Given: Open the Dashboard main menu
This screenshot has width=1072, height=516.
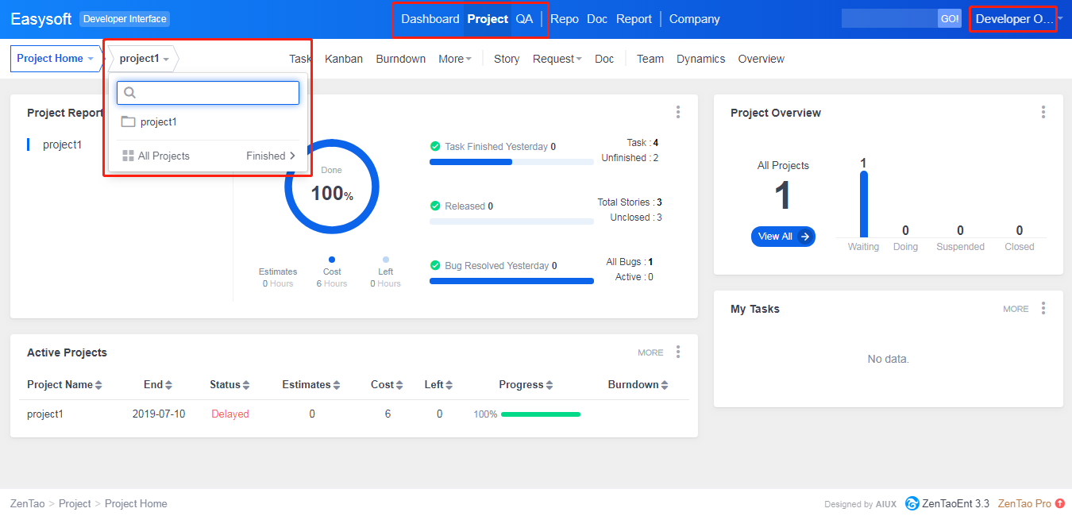Looking at the screenshot, I should point(430,19).
